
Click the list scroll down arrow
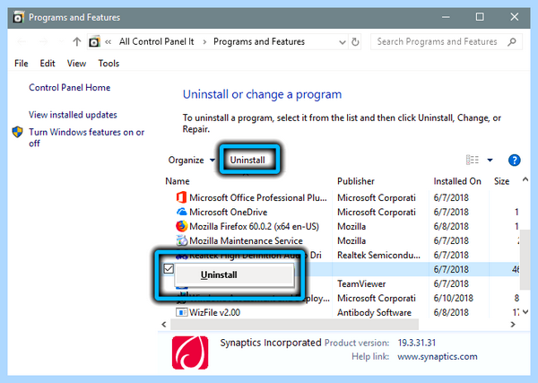pos(525,311)
